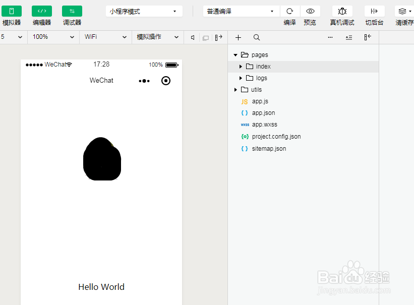Click the 17:28 time in simulator status bar
The image size is (414, 305).
(101, 64)
